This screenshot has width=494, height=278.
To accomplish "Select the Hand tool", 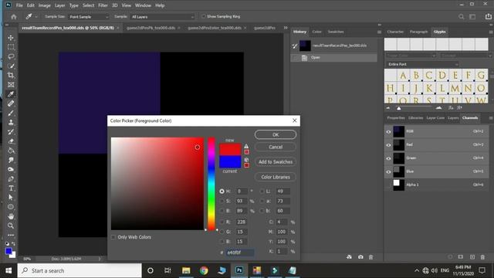I will pos(11,216).
